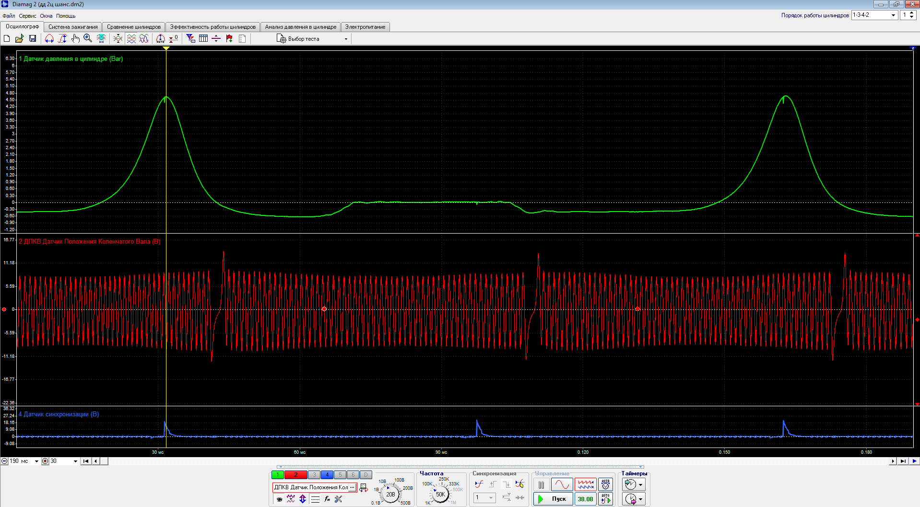Click the compress waveforms vertically icon
This screenshot has width=920, height=507.
pos(118,38)
